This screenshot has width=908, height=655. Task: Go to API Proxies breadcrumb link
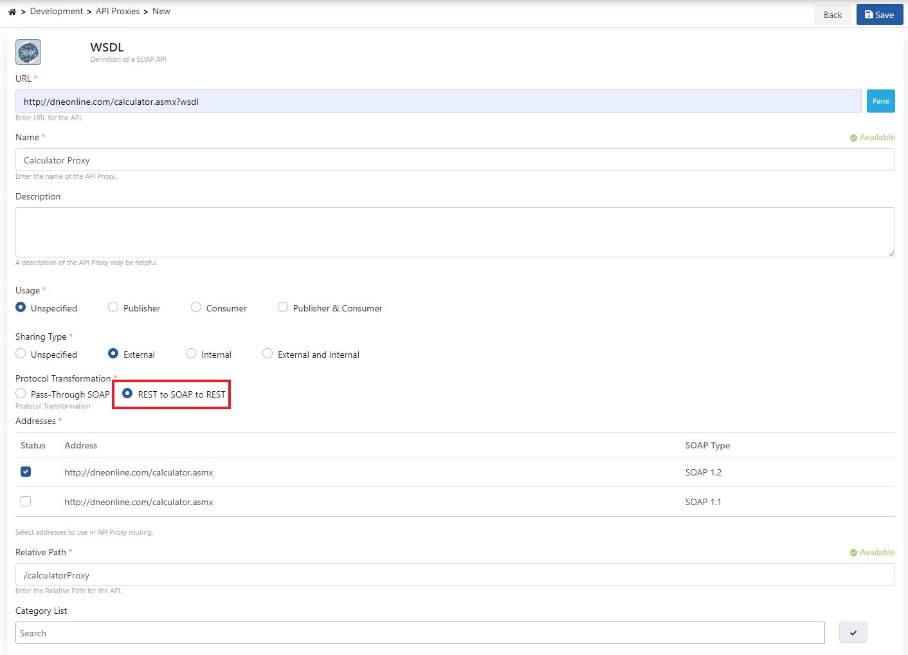point(118,12)
